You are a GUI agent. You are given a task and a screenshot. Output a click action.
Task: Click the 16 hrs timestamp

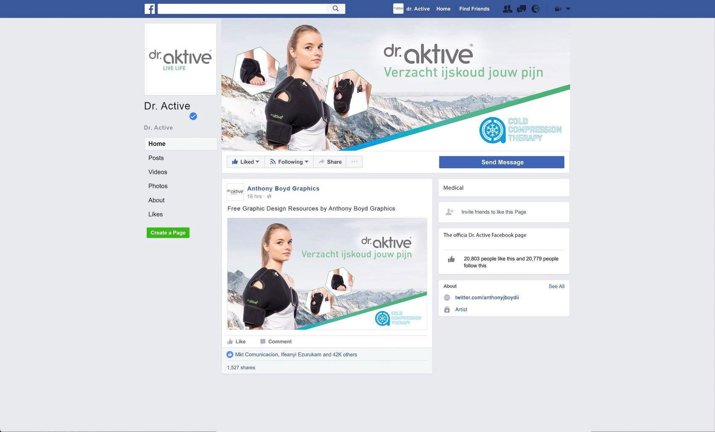pyautogui.click(x=254, y=197)
